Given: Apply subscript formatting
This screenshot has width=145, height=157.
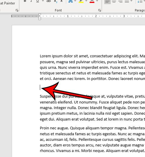Looking at the screenshot, I should 56,1.
